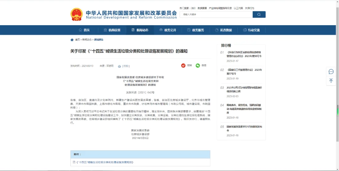Click the 附件： header label
339x171 pixels.
pyautogui.click(x=77, y=155)
